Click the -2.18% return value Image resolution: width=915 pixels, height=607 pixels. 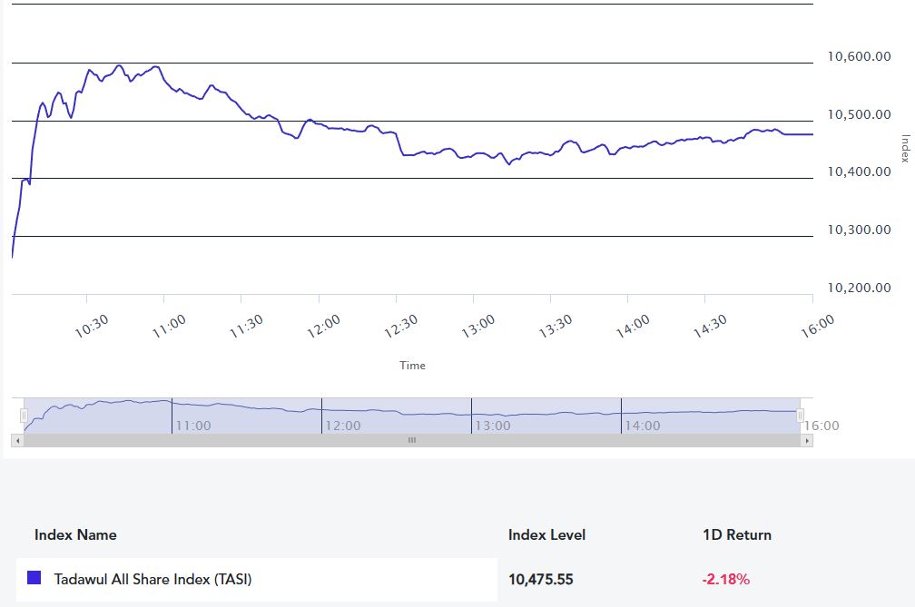click(x=725, y=579)
